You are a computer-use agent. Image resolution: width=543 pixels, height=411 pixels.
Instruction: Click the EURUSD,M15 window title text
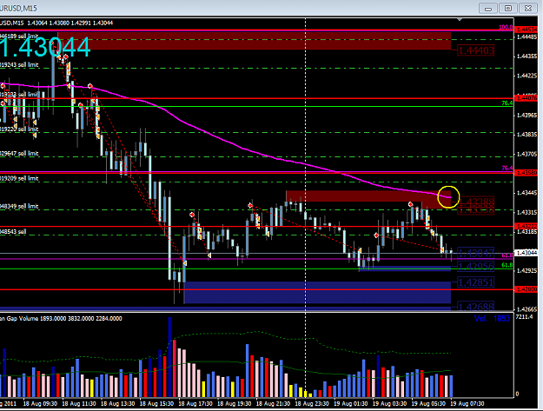click(18, 8)
